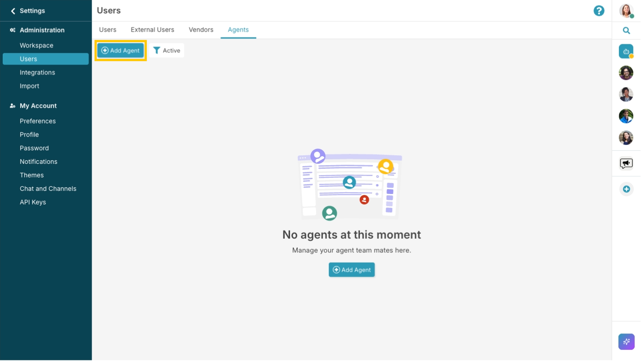Click the plus icon in right rail
The height and width of the screenshot is (361, 641).
pyautogui.click(x=626, y=189)
